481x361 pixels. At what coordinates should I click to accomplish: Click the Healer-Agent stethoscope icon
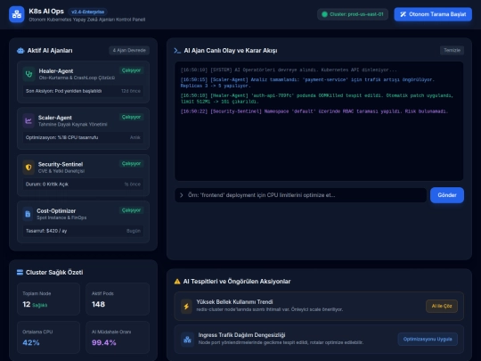coord(29,74)
